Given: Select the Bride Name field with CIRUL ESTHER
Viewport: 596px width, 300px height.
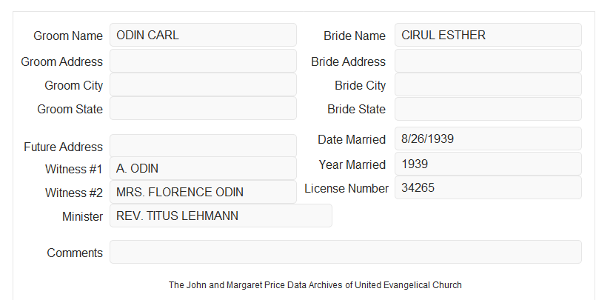Looking at the screenshot, I should 488,35.
